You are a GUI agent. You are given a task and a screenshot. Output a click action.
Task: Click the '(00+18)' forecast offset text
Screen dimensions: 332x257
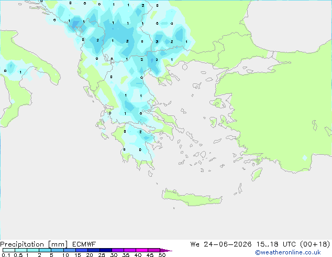point(315,244)
